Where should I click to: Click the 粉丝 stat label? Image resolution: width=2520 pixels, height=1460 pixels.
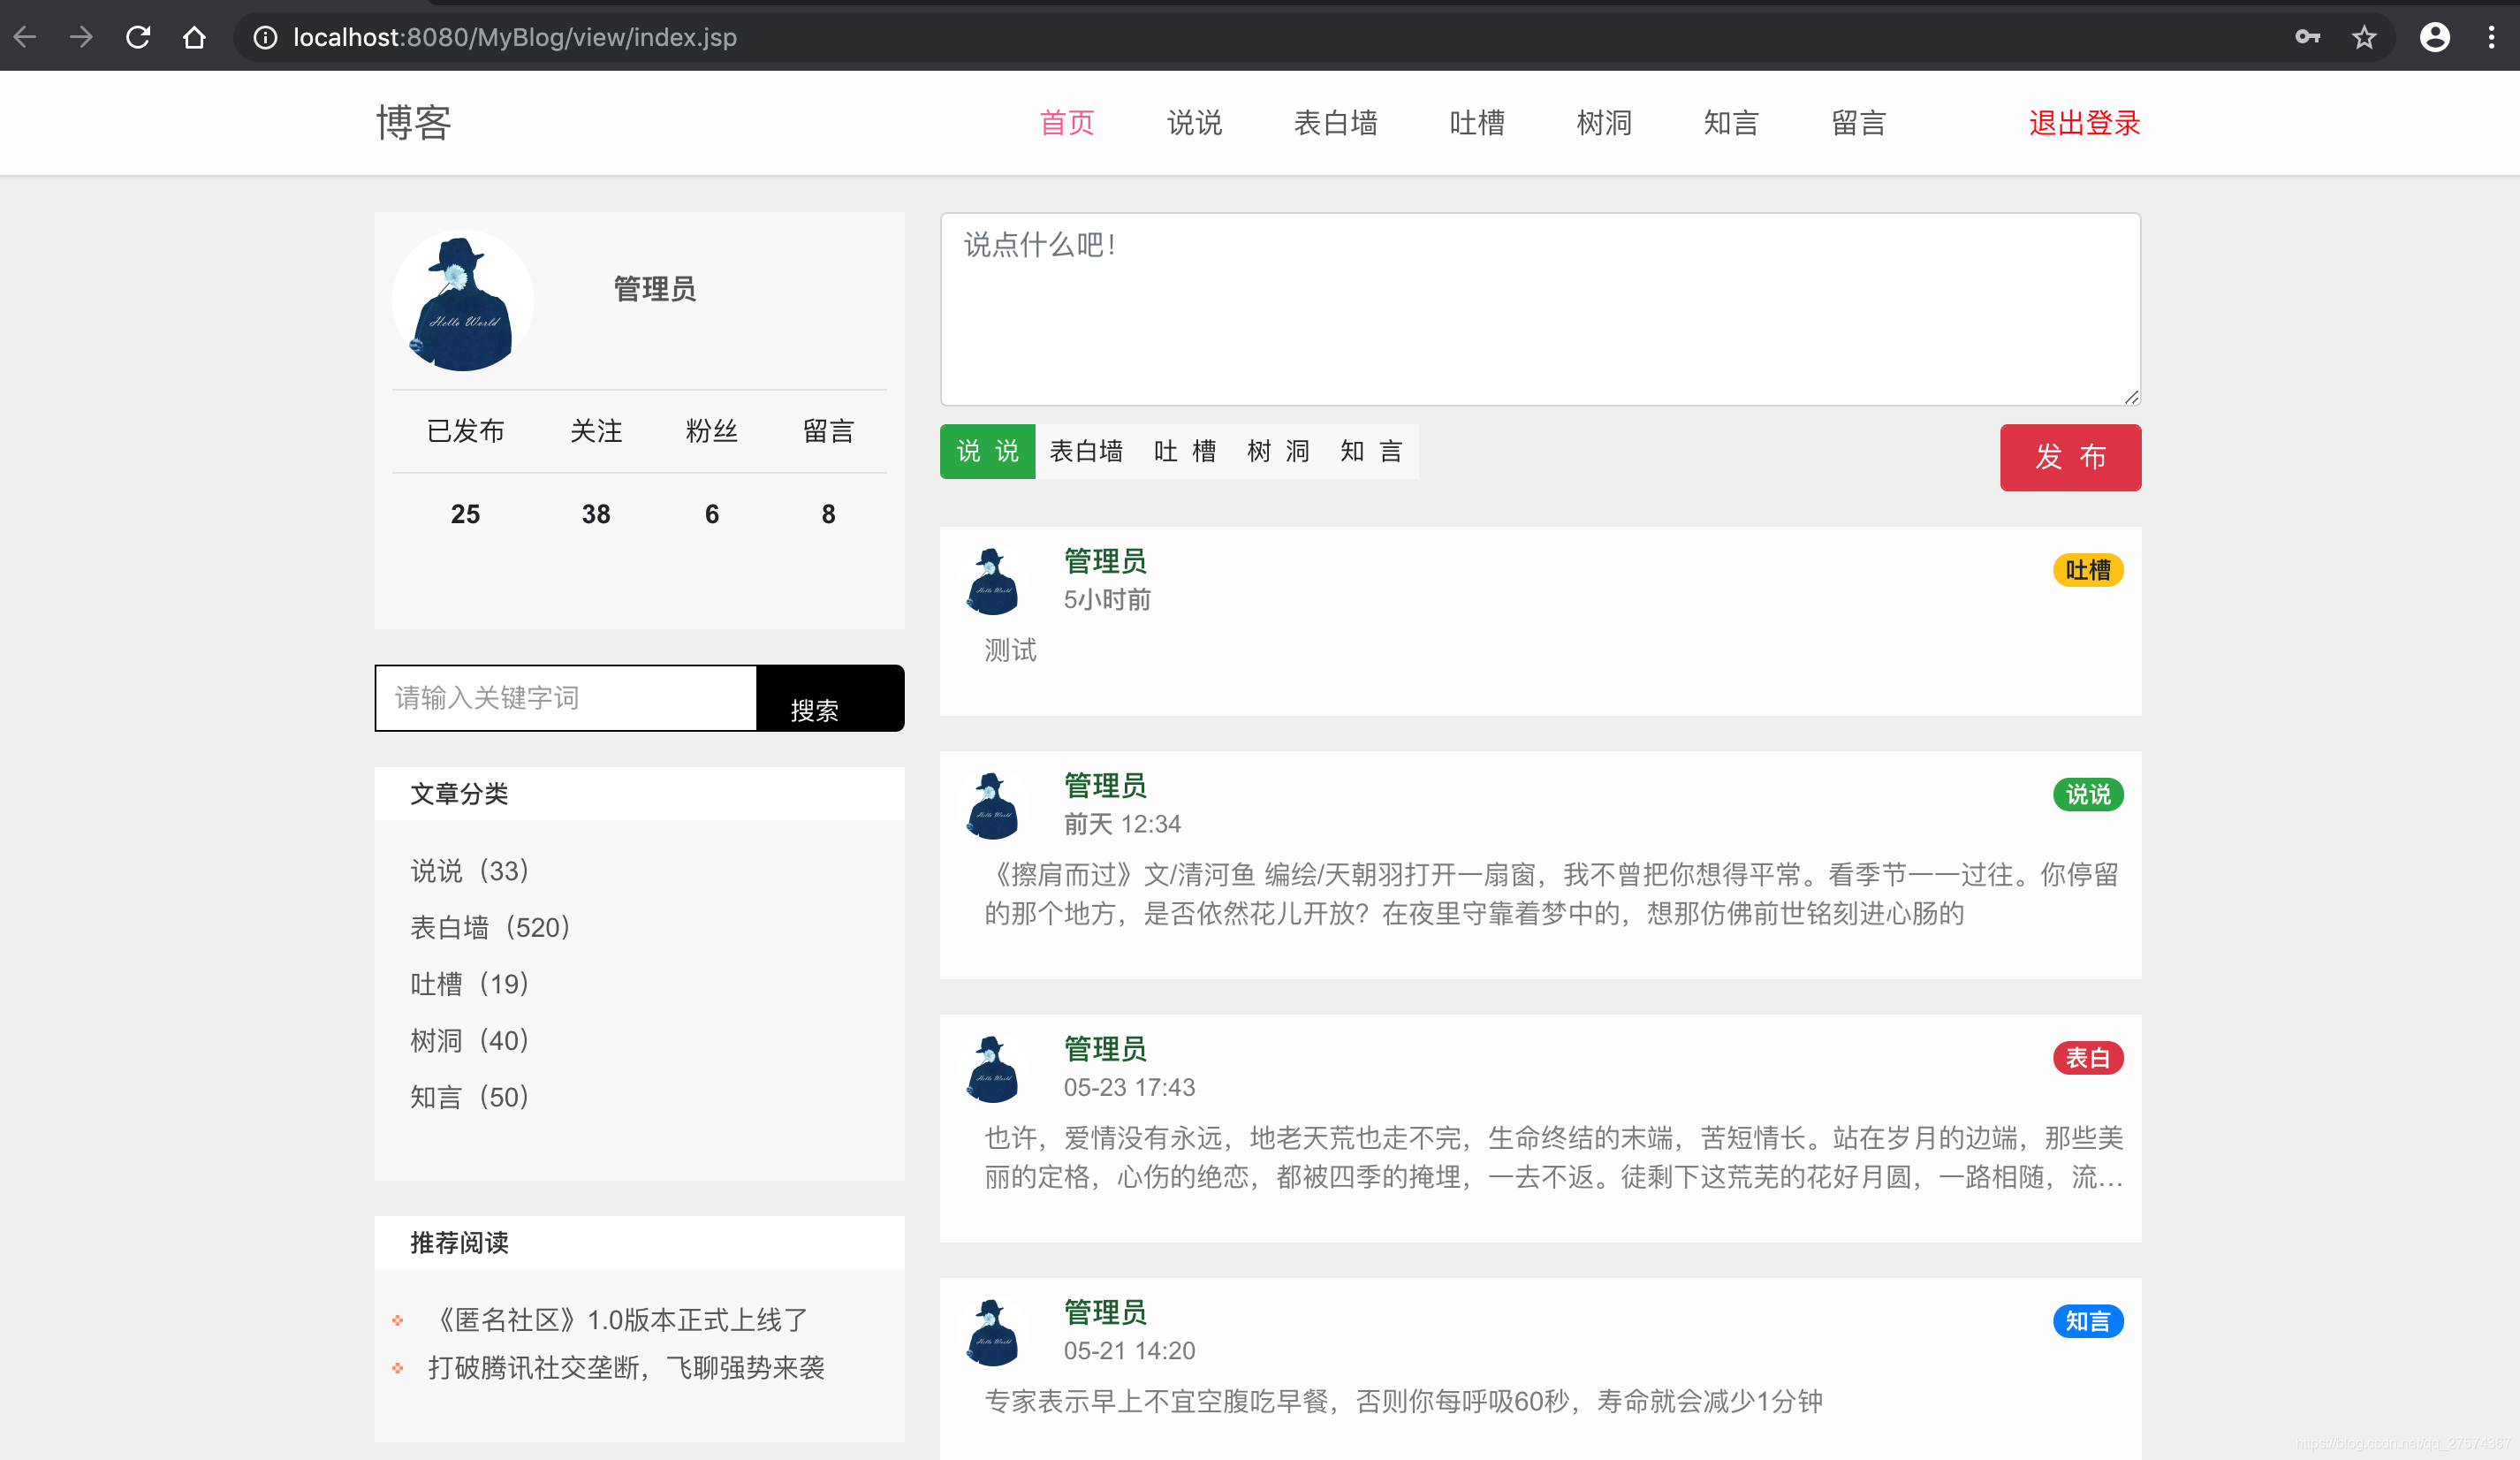712,431
